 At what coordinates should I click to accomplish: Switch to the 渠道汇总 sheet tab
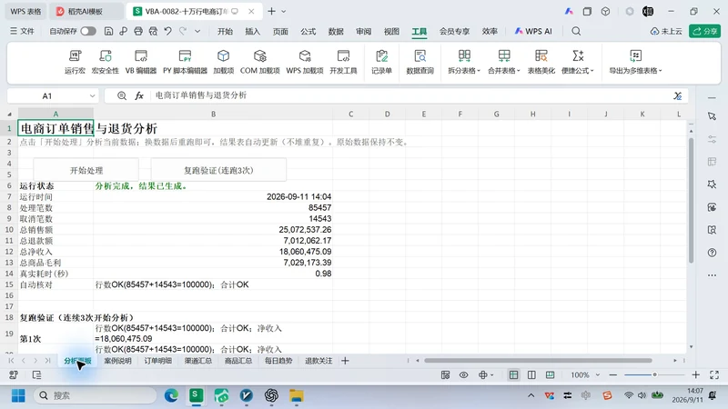tap(197, 360)
